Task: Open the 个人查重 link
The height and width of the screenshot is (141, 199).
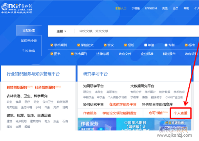Action: (181, 113)
